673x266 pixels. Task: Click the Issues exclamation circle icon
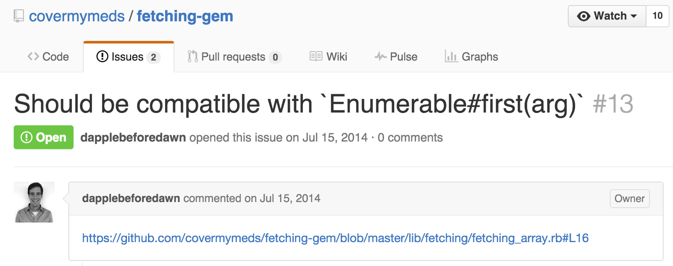pyautogui.click(x=102, y=56)
